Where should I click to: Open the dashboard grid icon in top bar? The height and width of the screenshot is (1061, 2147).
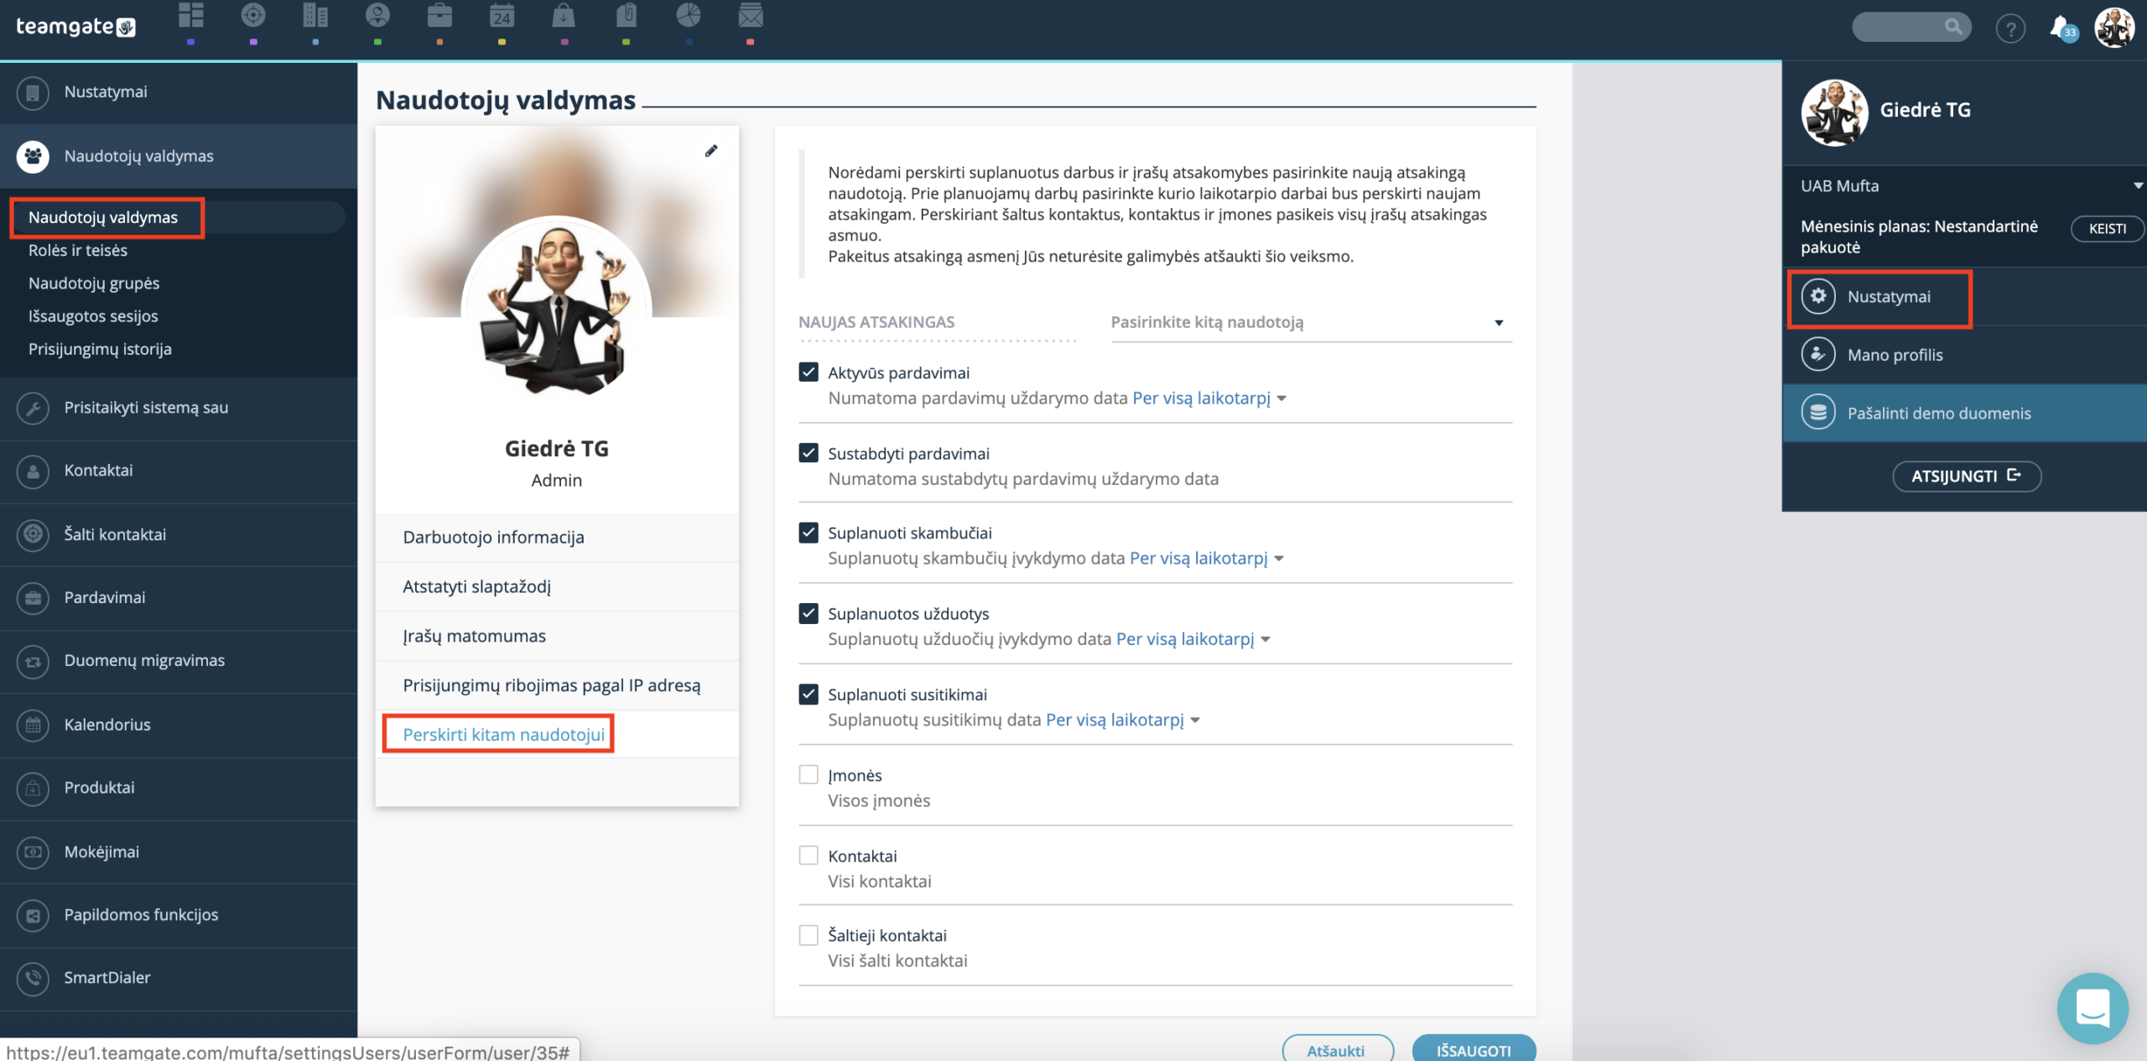point(191,16)
